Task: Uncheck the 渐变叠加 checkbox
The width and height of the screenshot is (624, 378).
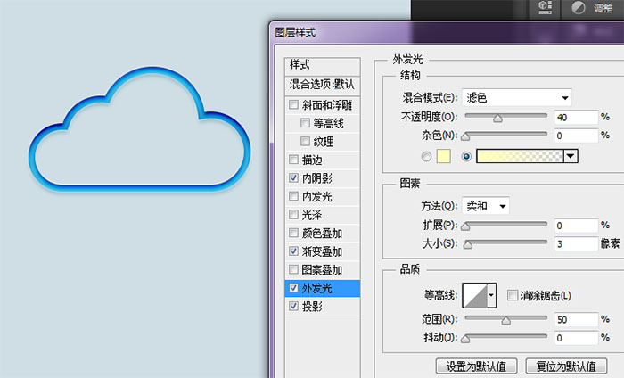Action: (x=293, y=251)
